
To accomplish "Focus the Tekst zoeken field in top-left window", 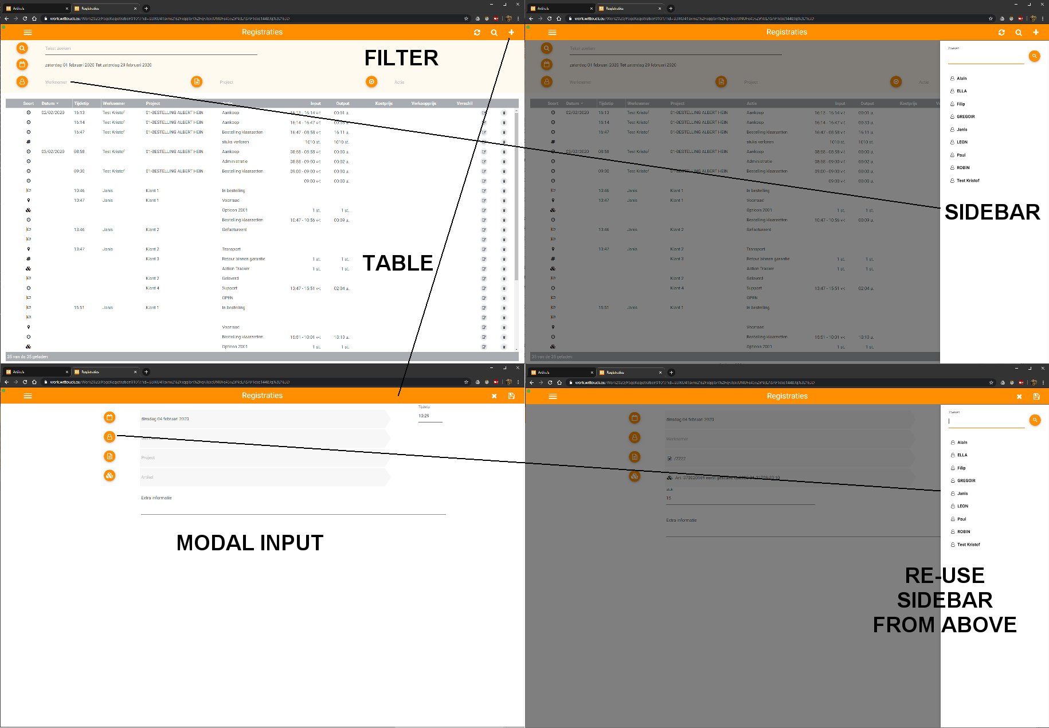I will pyautogui.click(x=151, y=49).
